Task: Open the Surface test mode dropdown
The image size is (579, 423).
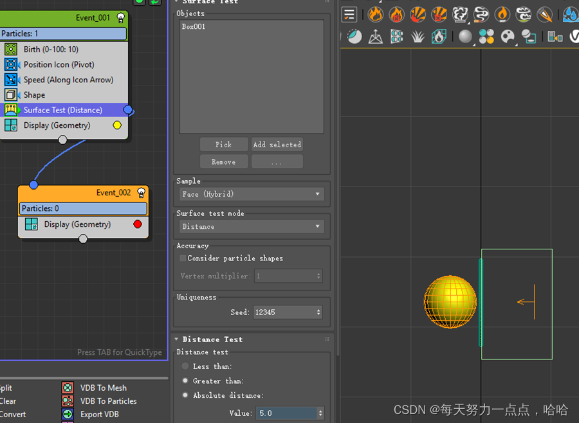Action: click(252, 226)
